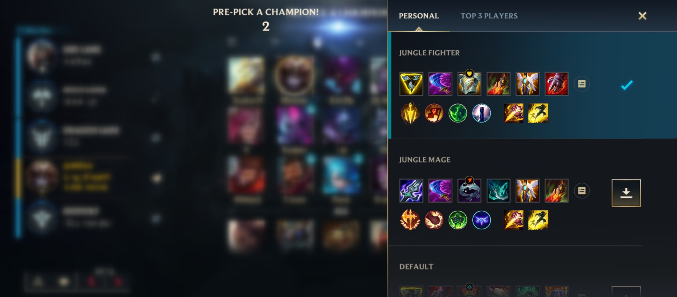677x297 pixels.
Task: Click the red claw item in Jungle Fighter
Action: 556,84
